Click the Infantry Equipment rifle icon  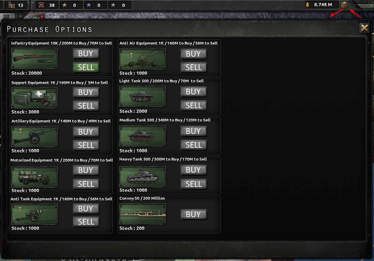tap(34, 59)
